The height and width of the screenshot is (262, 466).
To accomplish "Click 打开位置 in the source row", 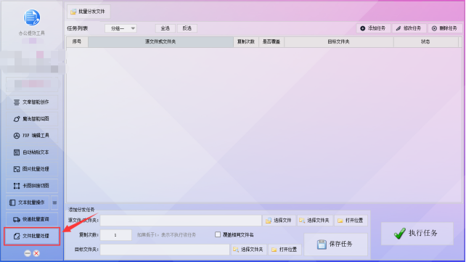I will point(351,221).
